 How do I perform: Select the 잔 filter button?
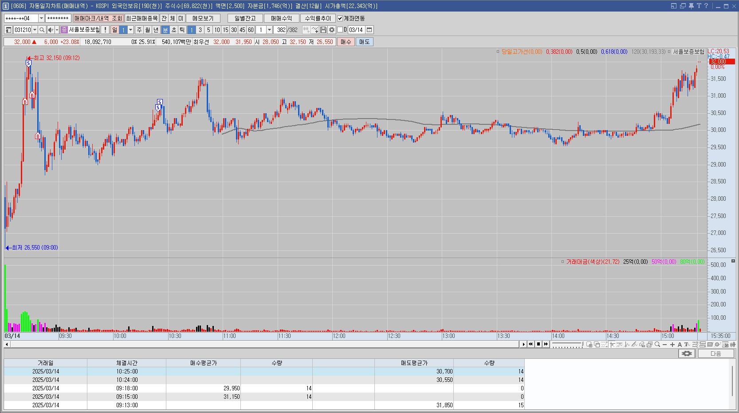pyautogui.click(x=164, y=18)
